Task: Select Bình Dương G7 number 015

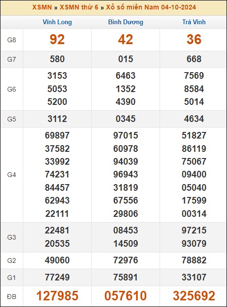Action: click(126, 59)
